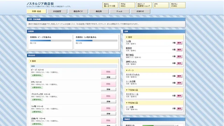Click the pink button in the シール帳 row
The width and height of the screenshot is (224, 126).
coord(179,109)
